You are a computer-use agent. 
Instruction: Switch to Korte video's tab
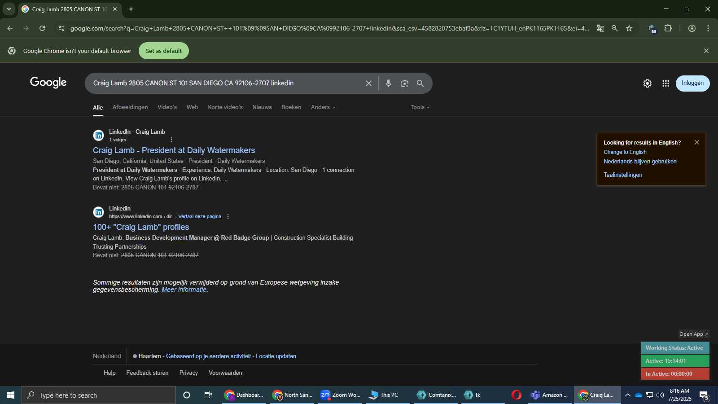(x=225, y=107)
